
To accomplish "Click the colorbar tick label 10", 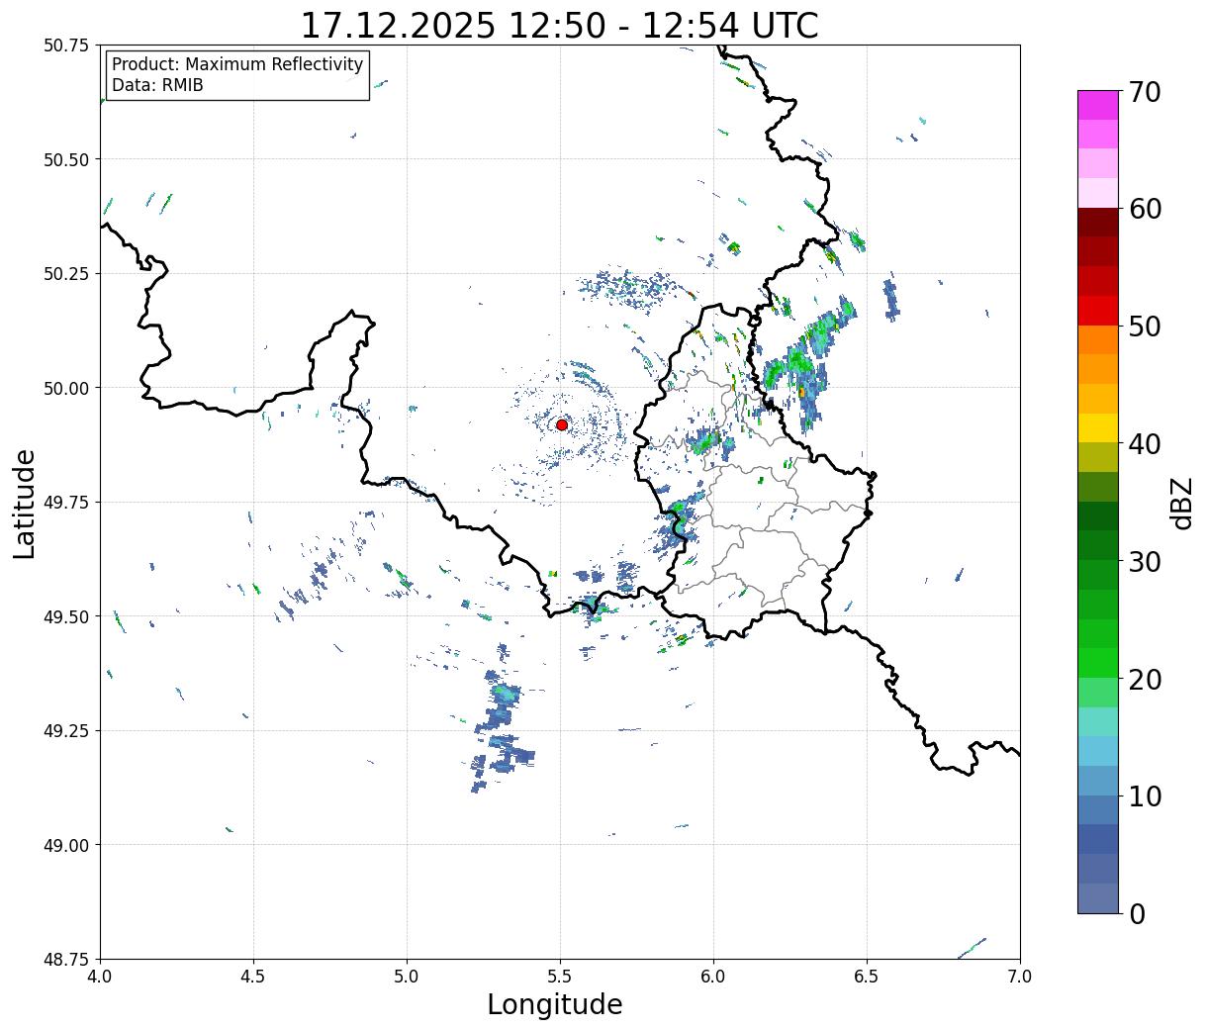I will [x=1145, y=795].
